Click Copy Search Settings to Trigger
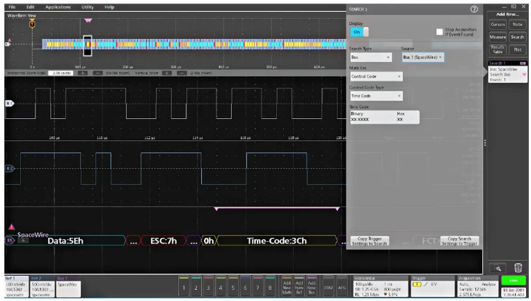531x301 pixels. [459, 241]
